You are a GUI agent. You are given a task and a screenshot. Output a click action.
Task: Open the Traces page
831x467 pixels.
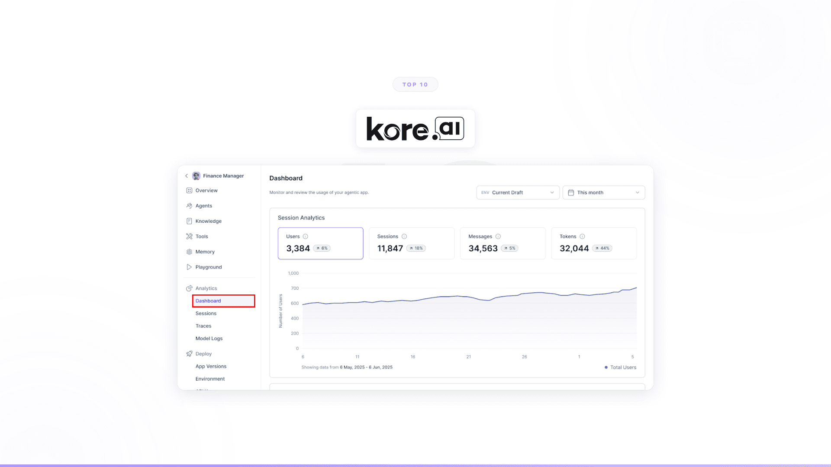click(203, 326)
